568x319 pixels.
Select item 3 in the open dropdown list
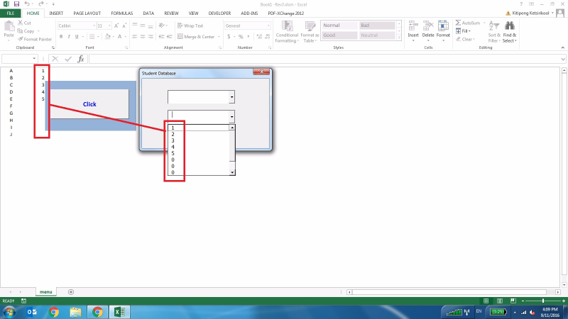[x=173, y=140]
